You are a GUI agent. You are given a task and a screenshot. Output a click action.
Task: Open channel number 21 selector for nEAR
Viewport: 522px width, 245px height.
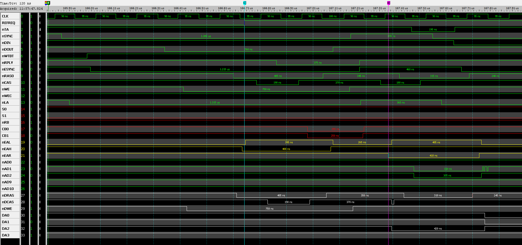pos(23,156)
